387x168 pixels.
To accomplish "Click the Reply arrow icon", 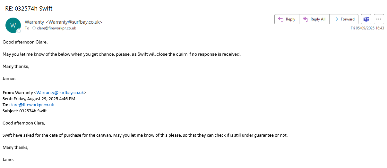I will pyautogui.click(x=280, y=19).
